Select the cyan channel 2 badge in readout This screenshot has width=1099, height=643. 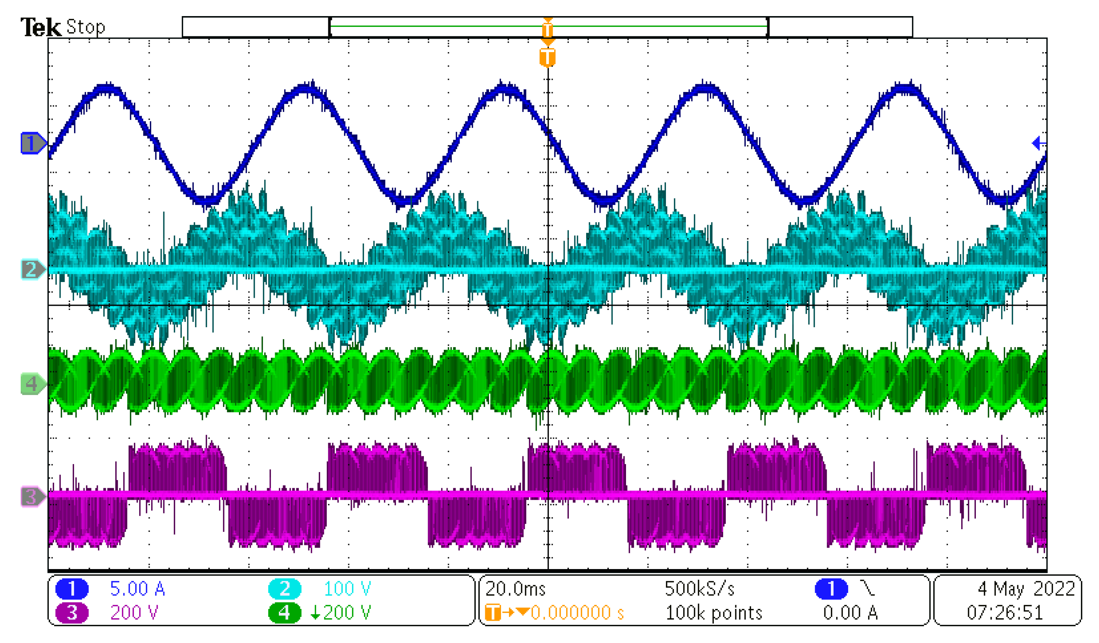click(285, 589)
